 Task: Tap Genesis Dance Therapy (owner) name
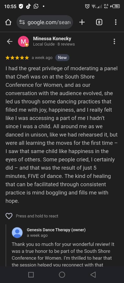click(x=56, y=230)
